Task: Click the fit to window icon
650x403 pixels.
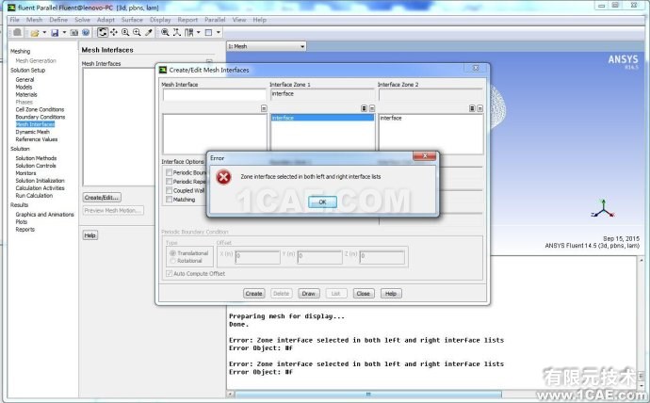Action: coord(165,32)
